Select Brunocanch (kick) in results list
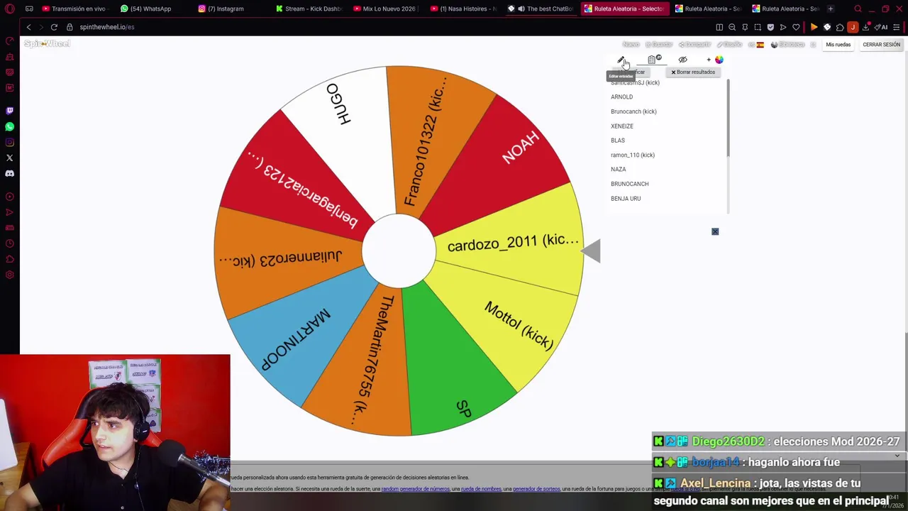The width and height of the screenshot is (908, 511). click(633, 111)
